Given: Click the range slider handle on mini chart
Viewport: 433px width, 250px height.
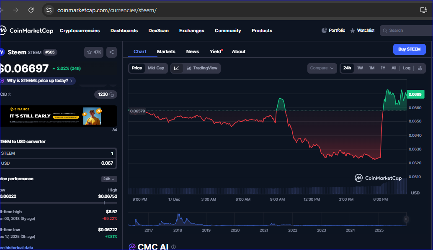Looking at the screenshot, I should pos(406,219).
